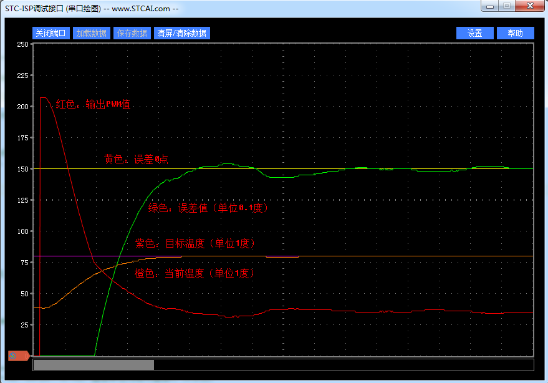Open the 帮助 help button
This screenshot has height=383, width=548.
pos(516,34)
